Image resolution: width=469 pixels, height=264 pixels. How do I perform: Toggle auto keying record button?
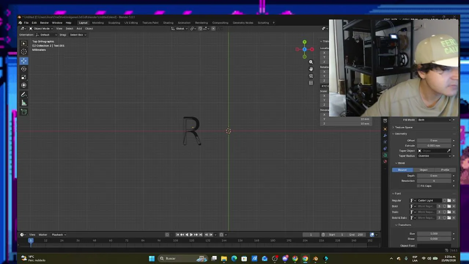point(167,235)
